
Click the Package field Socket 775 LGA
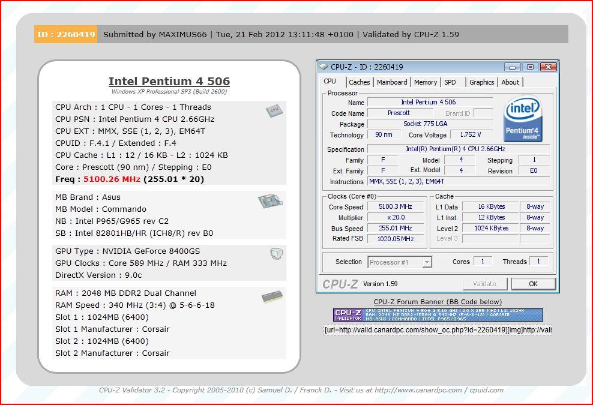(x=430, y=124)
